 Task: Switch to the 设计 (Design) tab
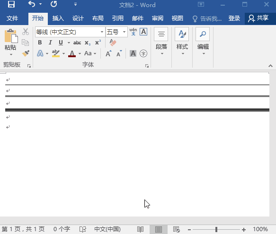(x=78, y=18)
